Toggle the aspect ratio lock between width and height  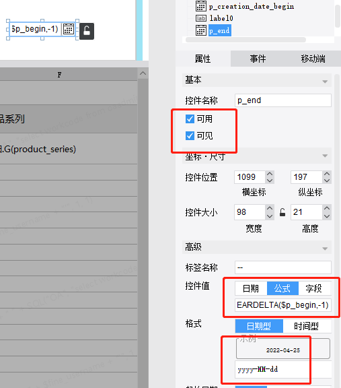point(282,212)
